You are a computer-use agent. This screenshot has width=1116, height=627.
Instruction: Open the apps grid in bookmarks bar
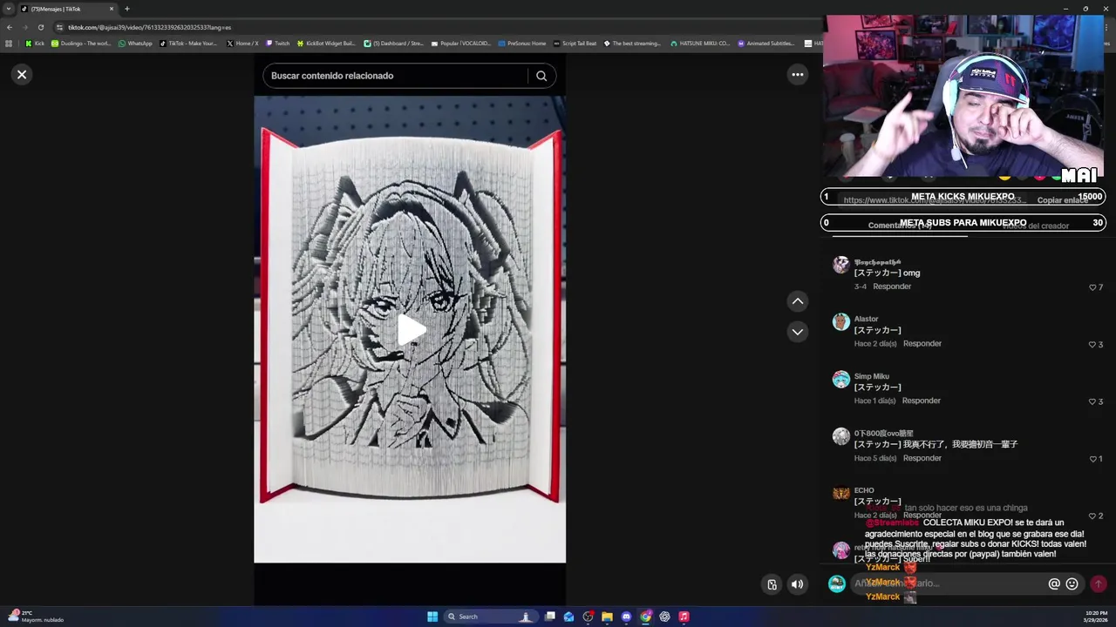click(9, 44)
